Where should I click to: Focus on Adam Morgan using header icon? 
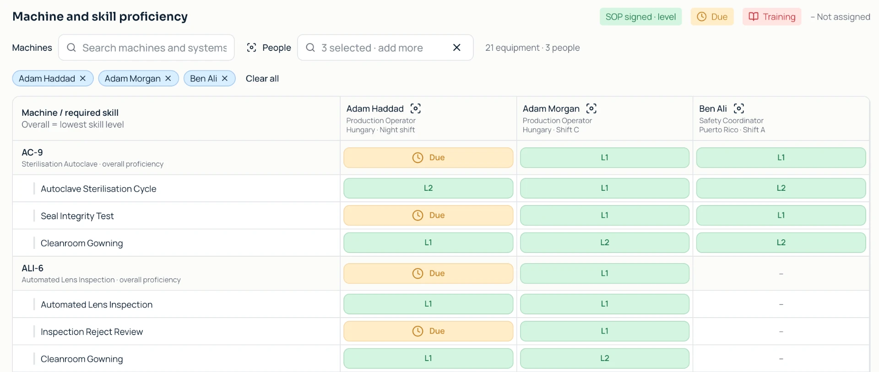(x=591, y=108)
